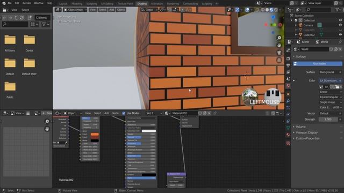Open the Window menu
Screen dimensions: 344x193
click(39, 3)
